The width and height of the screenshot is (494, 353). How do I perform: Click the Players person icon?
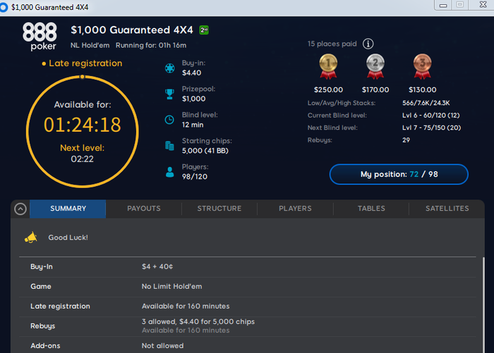pos(170,172)
